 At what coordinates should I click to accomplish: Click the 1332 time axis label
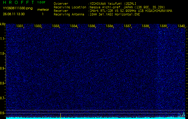(38, 26)
